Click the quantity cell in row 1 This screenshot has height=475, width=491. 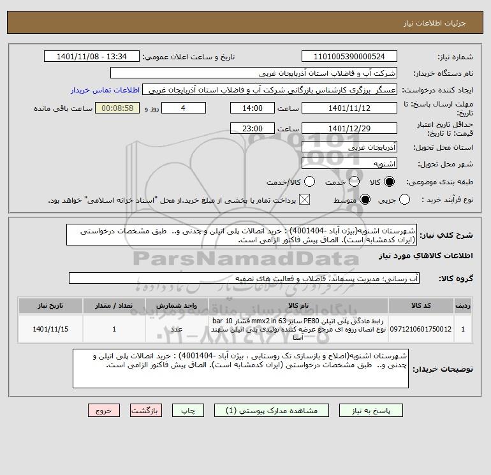[x=114, y=329]
